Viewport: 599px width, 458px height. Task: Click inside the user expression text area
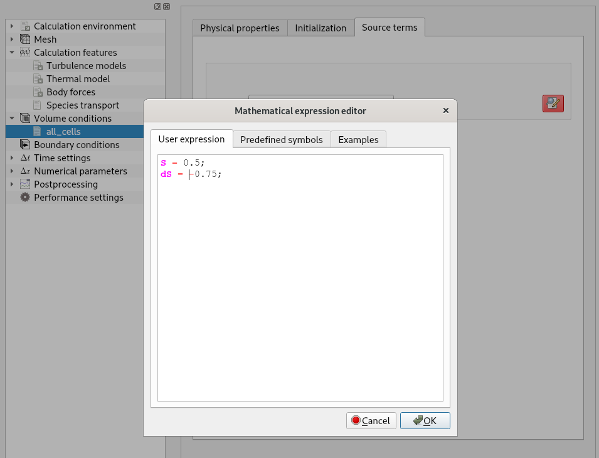tap(300, 282)
